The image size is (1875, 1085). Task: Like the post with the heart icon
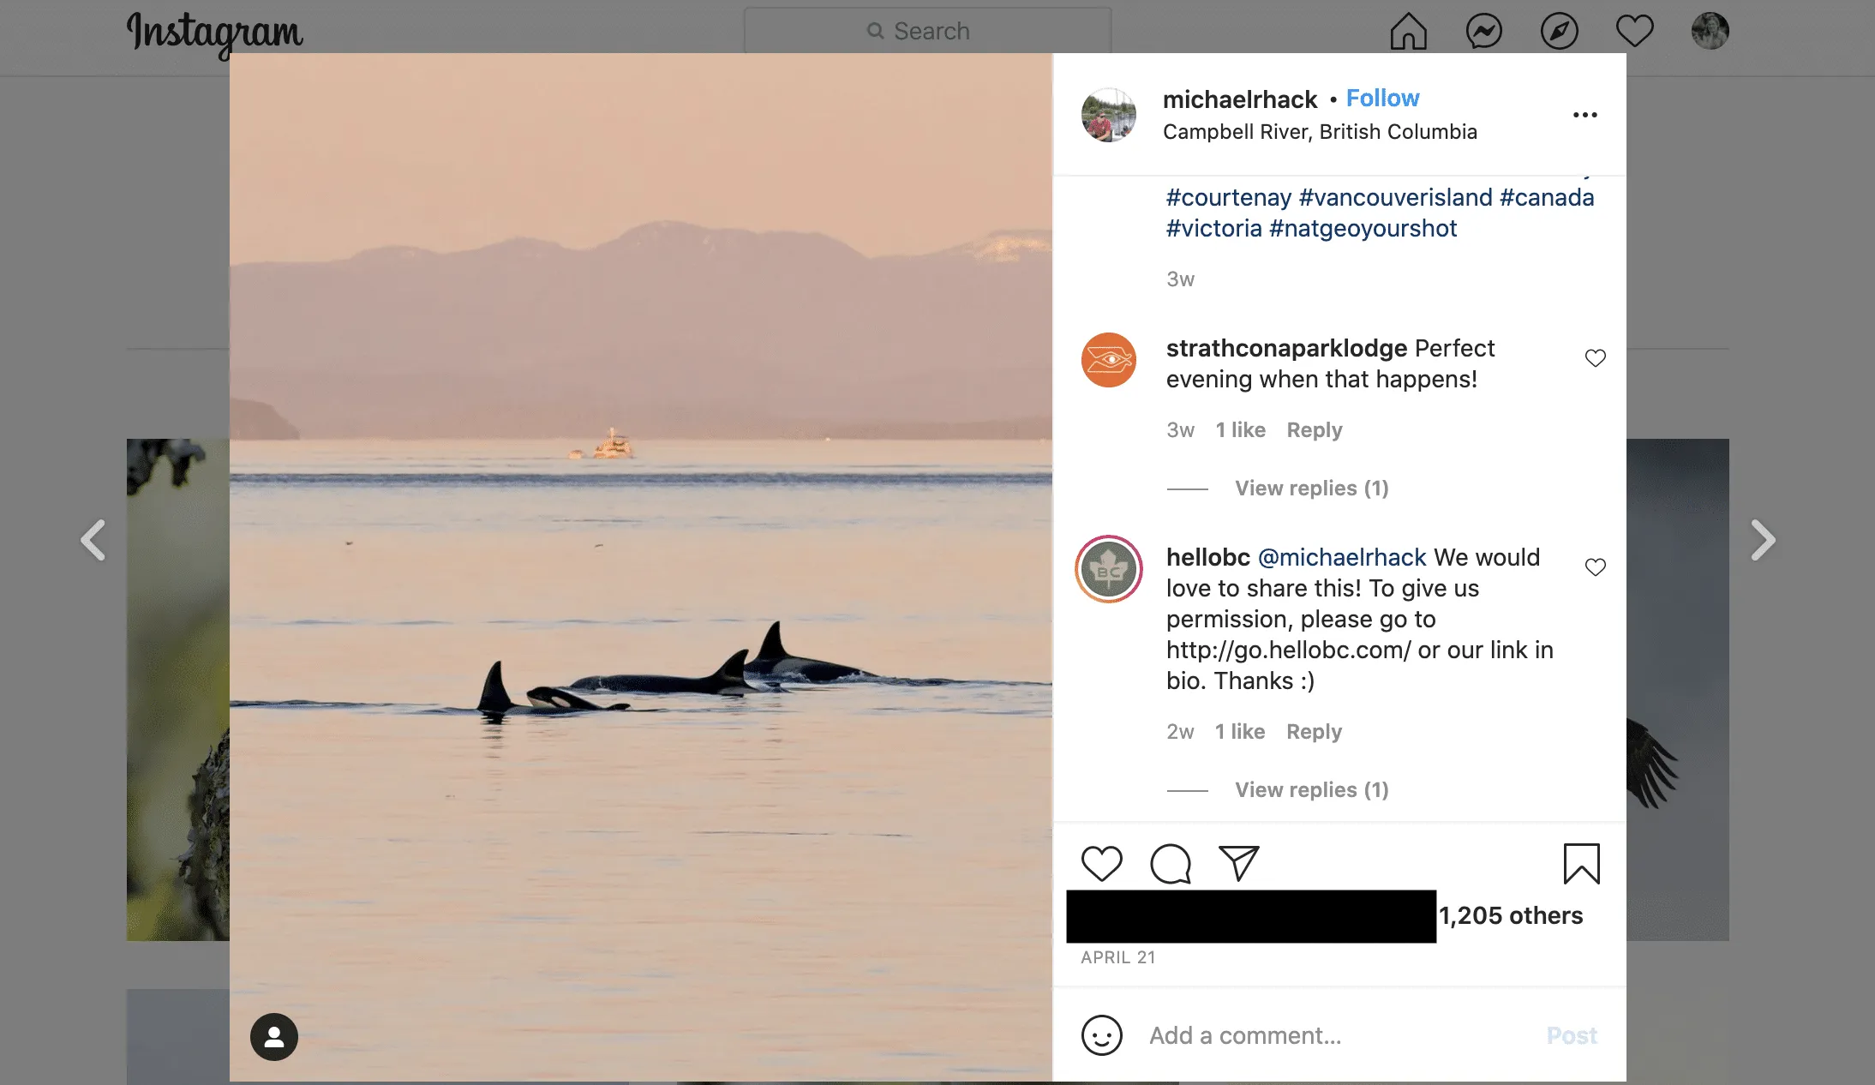(x=1102, y=863)
